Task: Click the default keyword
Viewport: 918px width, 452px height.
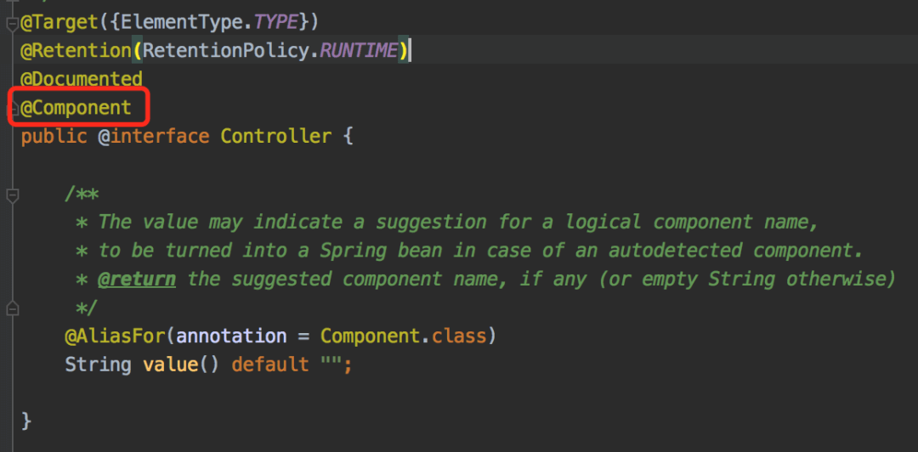Action: click(270, 364)
